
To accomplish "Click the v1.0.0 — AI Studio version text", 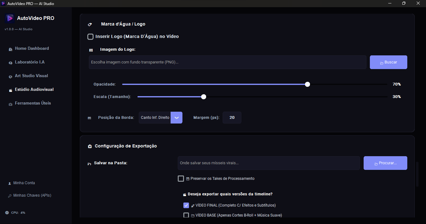I will [x=18, y=29].
